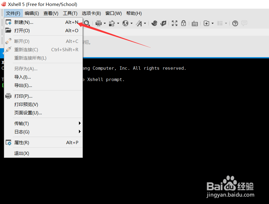Click the reconnect plug icon beside 重新连接

pyautogui.click(x=8, y=49)
